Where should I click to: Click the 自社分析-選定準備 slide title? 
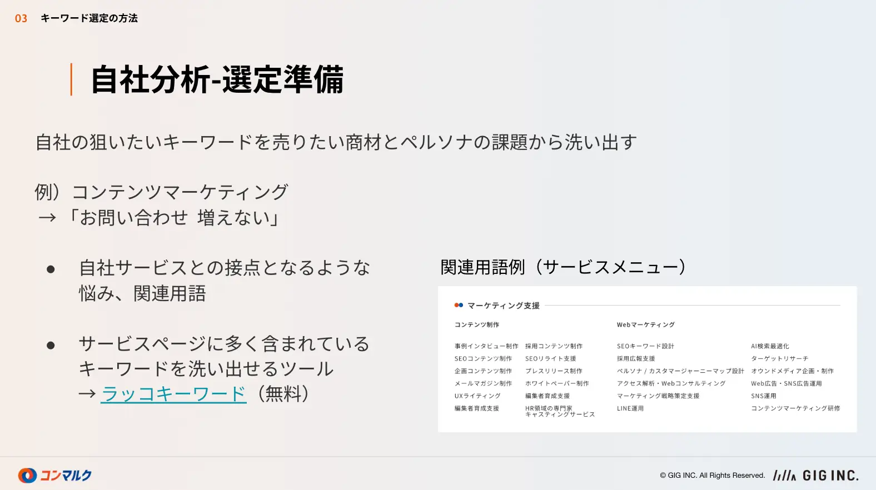click(x=217, y=79)
